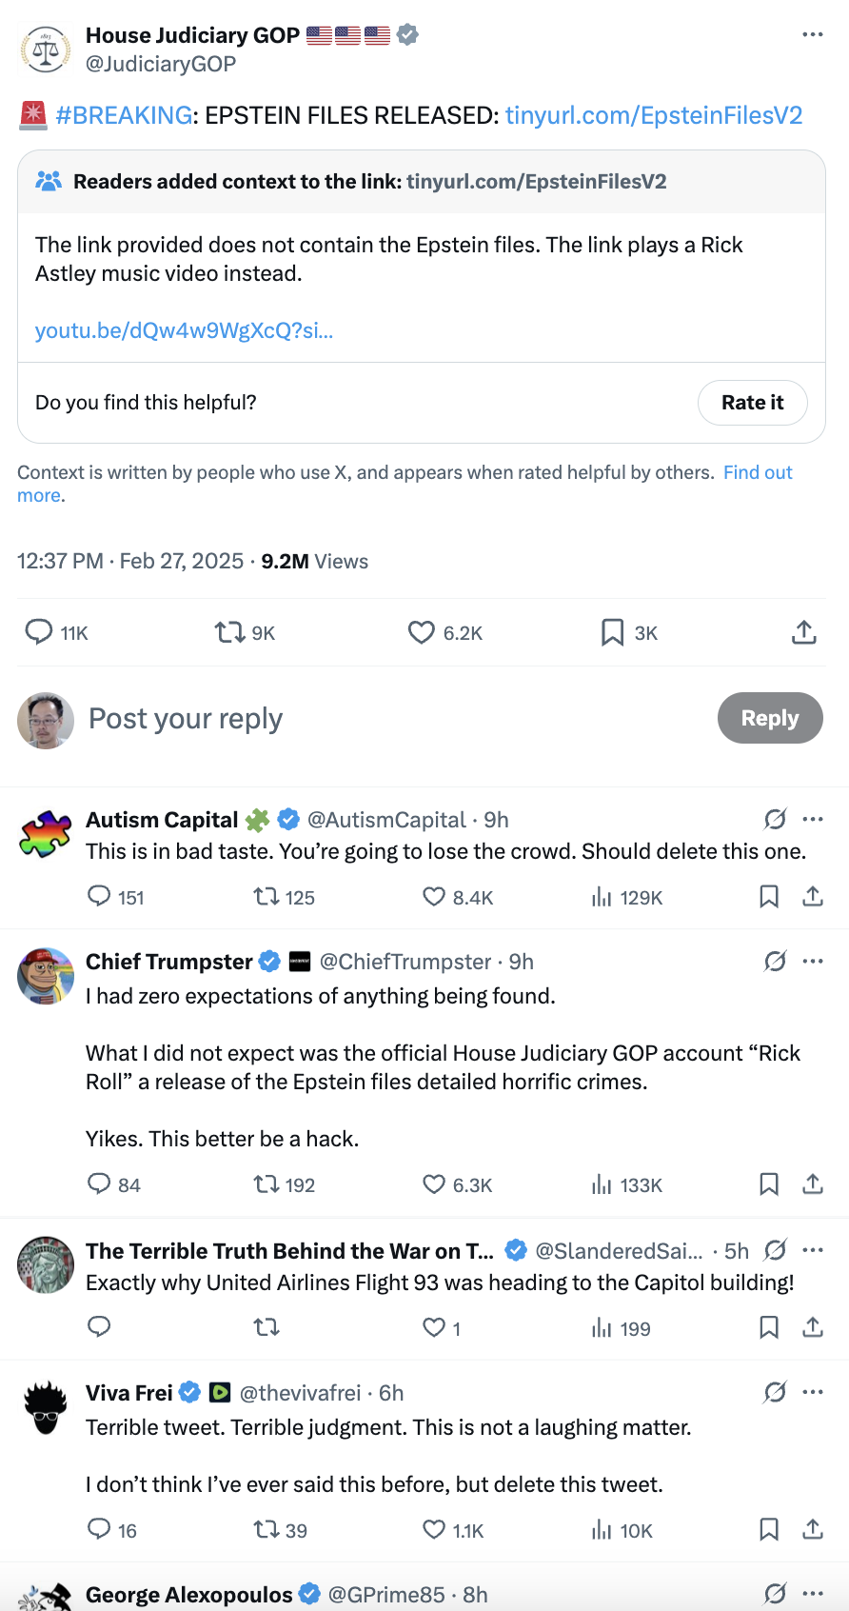849x1611 pixels.
Task: Open the tinyurl.com/EpsteinFilesV2 link in post
Action: pos(654,115)
